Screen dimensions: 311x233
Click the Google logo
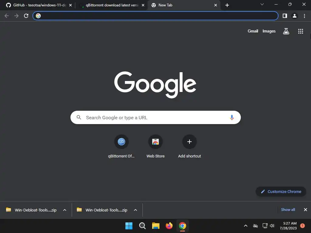[x=155, y=85]
